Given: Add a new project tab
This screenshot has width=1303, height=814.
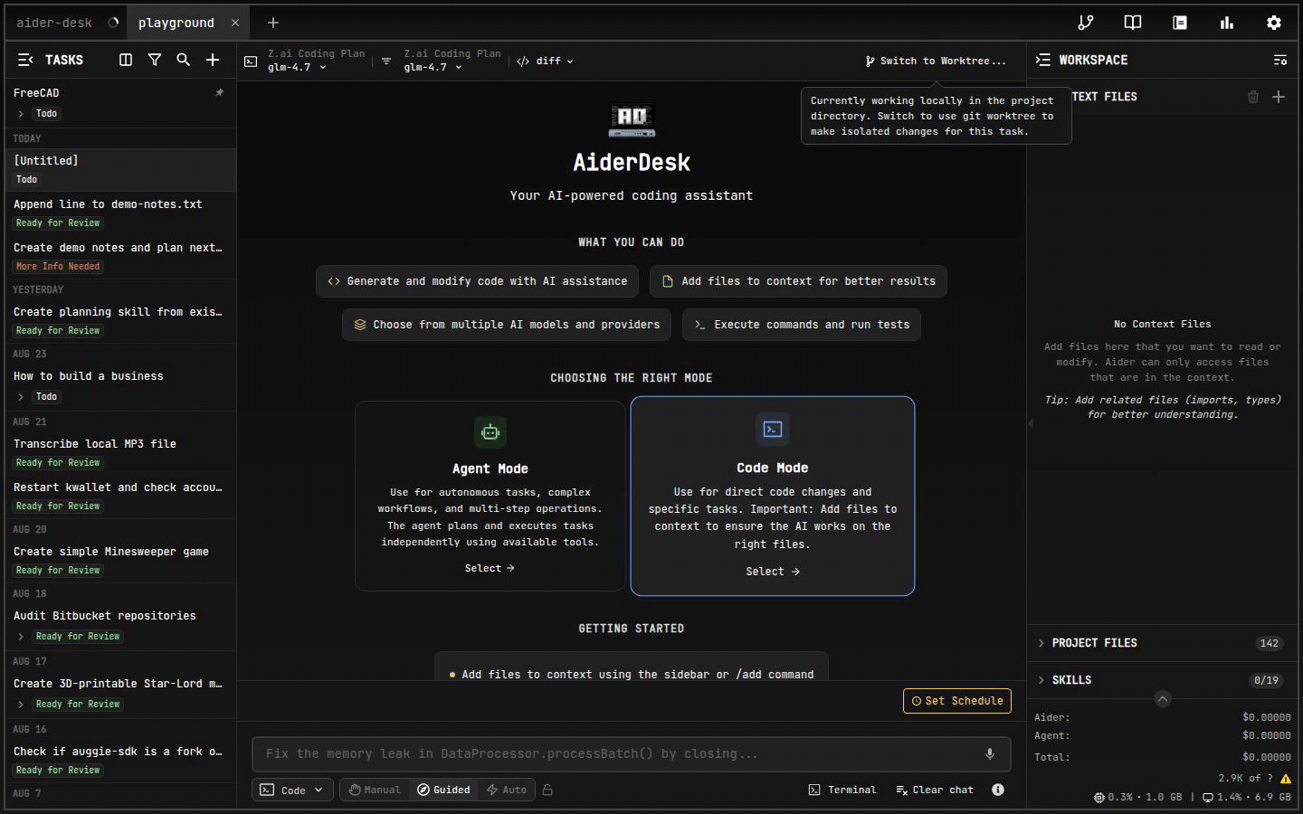Looking at the screenshot, I should [x=273, y=23].
